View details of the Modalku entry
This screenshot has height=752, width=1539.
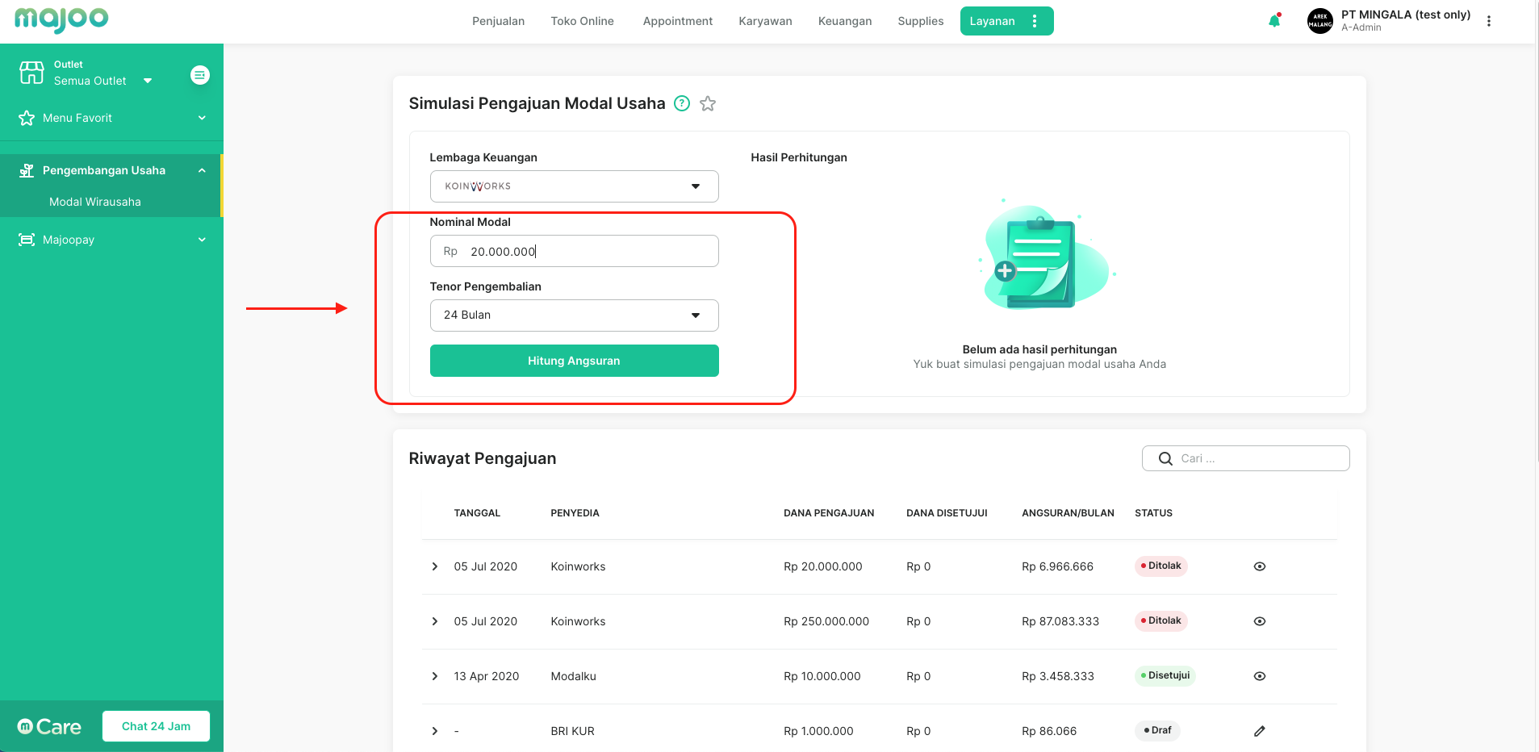point(1260,676)
